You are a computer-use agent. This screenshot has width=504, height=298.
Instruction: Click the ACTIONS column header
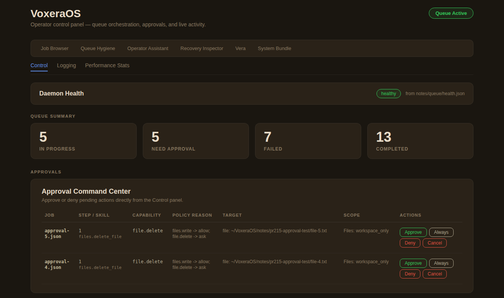point(410,215)
